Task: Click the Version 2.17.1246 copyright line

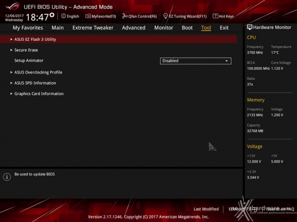Action: pyautogui.click(x=148, y=217)
